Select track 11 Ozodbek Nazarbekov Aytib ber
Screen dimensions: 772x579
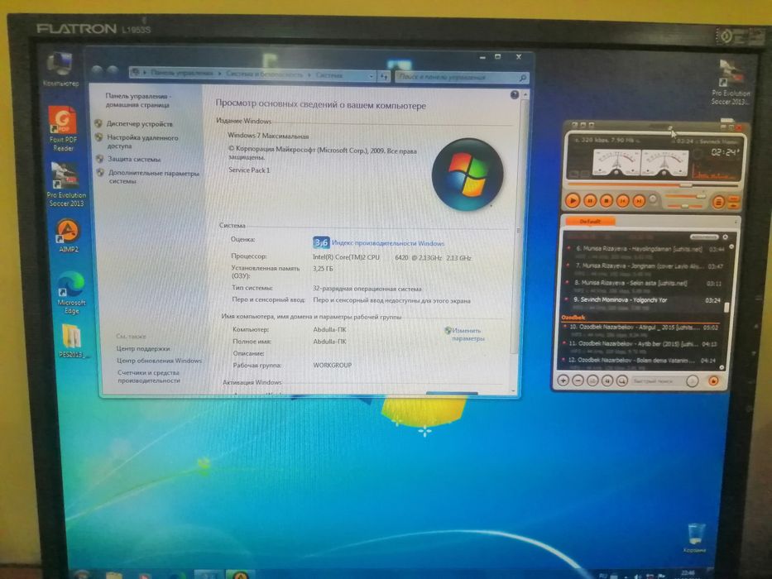click(639, 343)
